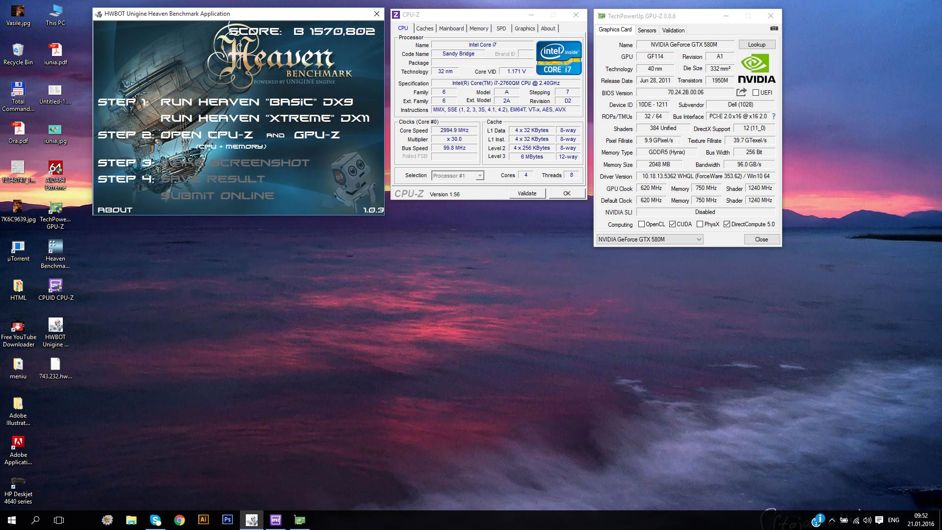Image resolution: width=942 pixels, height=530 pixels.
Task: Click ABOUT in Heaven Benchmark window
Action: click(x=115, y=210)
